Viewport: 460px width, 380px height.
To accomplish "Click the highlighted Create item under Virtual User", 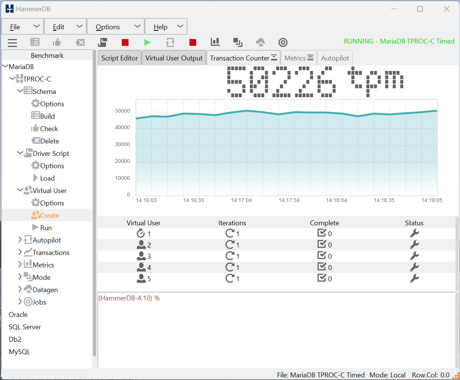I will pyautogui.click(x=50, y=215).
